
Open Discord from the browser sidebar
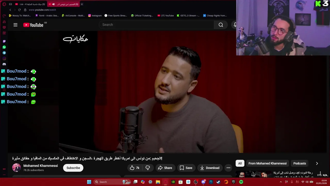(x=4, y=64)
